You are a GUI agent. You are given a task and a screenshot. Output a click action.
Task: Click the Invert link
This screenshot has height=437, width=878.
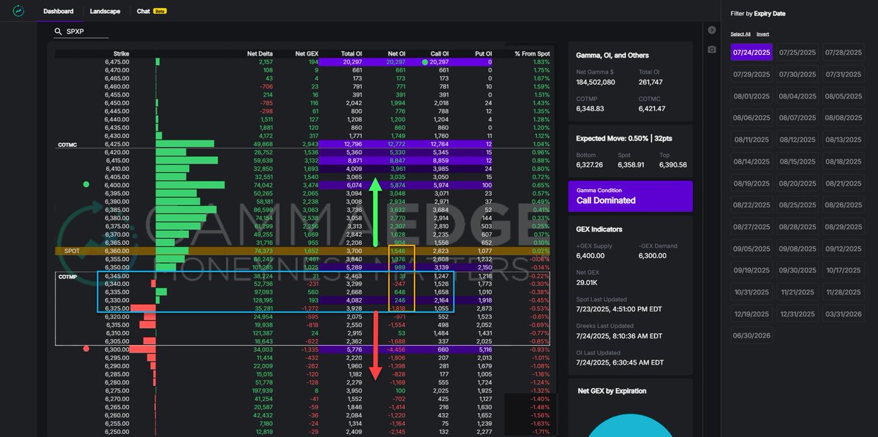pos(762,34)
